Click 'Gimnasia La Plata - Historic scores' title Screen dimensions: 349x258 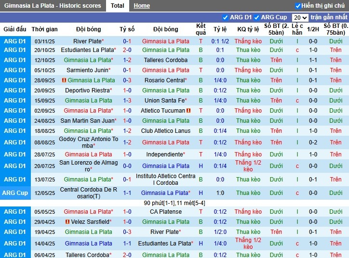[x=53, y=6]
